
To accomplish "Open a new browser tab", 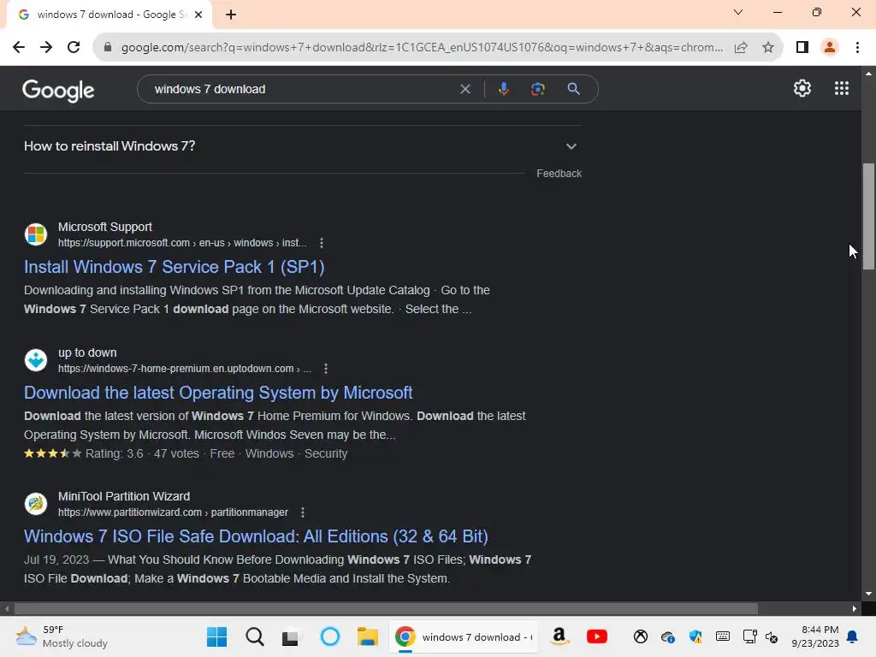I will [x=231, y=15].
